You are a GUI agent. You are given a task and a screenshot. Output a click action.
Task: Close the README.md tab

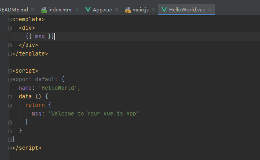33,10
